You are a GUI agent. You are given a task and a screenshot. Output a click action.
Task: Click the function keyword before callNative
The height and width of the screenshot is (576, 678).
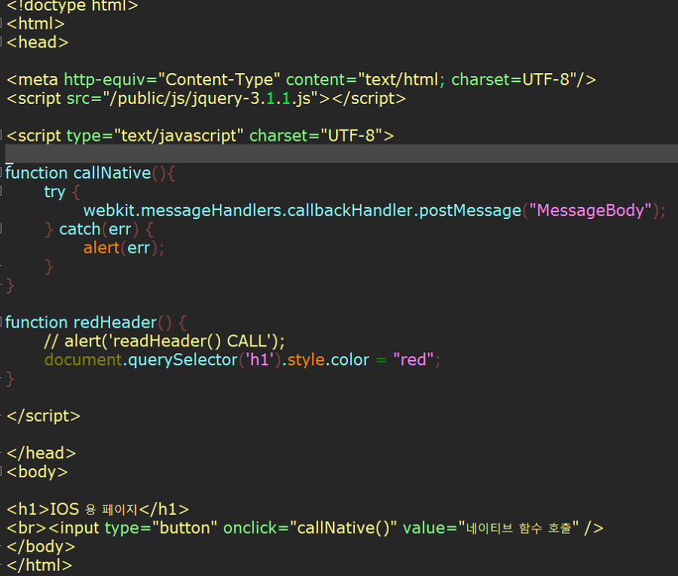(x=37, y=173)
